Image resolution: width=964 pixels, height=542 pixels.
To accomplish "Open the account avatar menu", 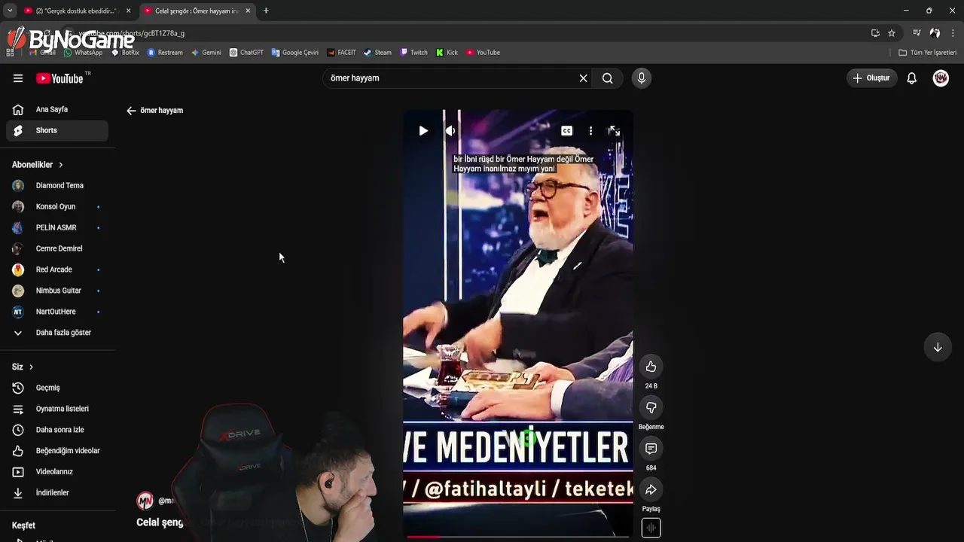I will coord(941,78).
